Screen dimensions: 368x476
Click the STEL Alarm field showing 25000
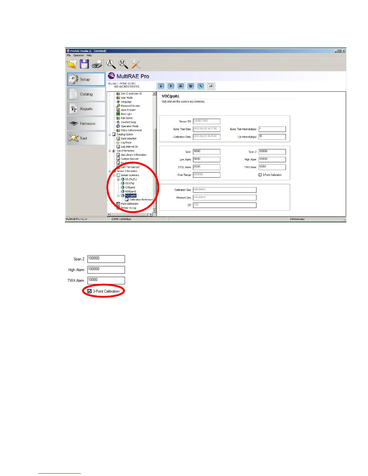pos(207,167)
